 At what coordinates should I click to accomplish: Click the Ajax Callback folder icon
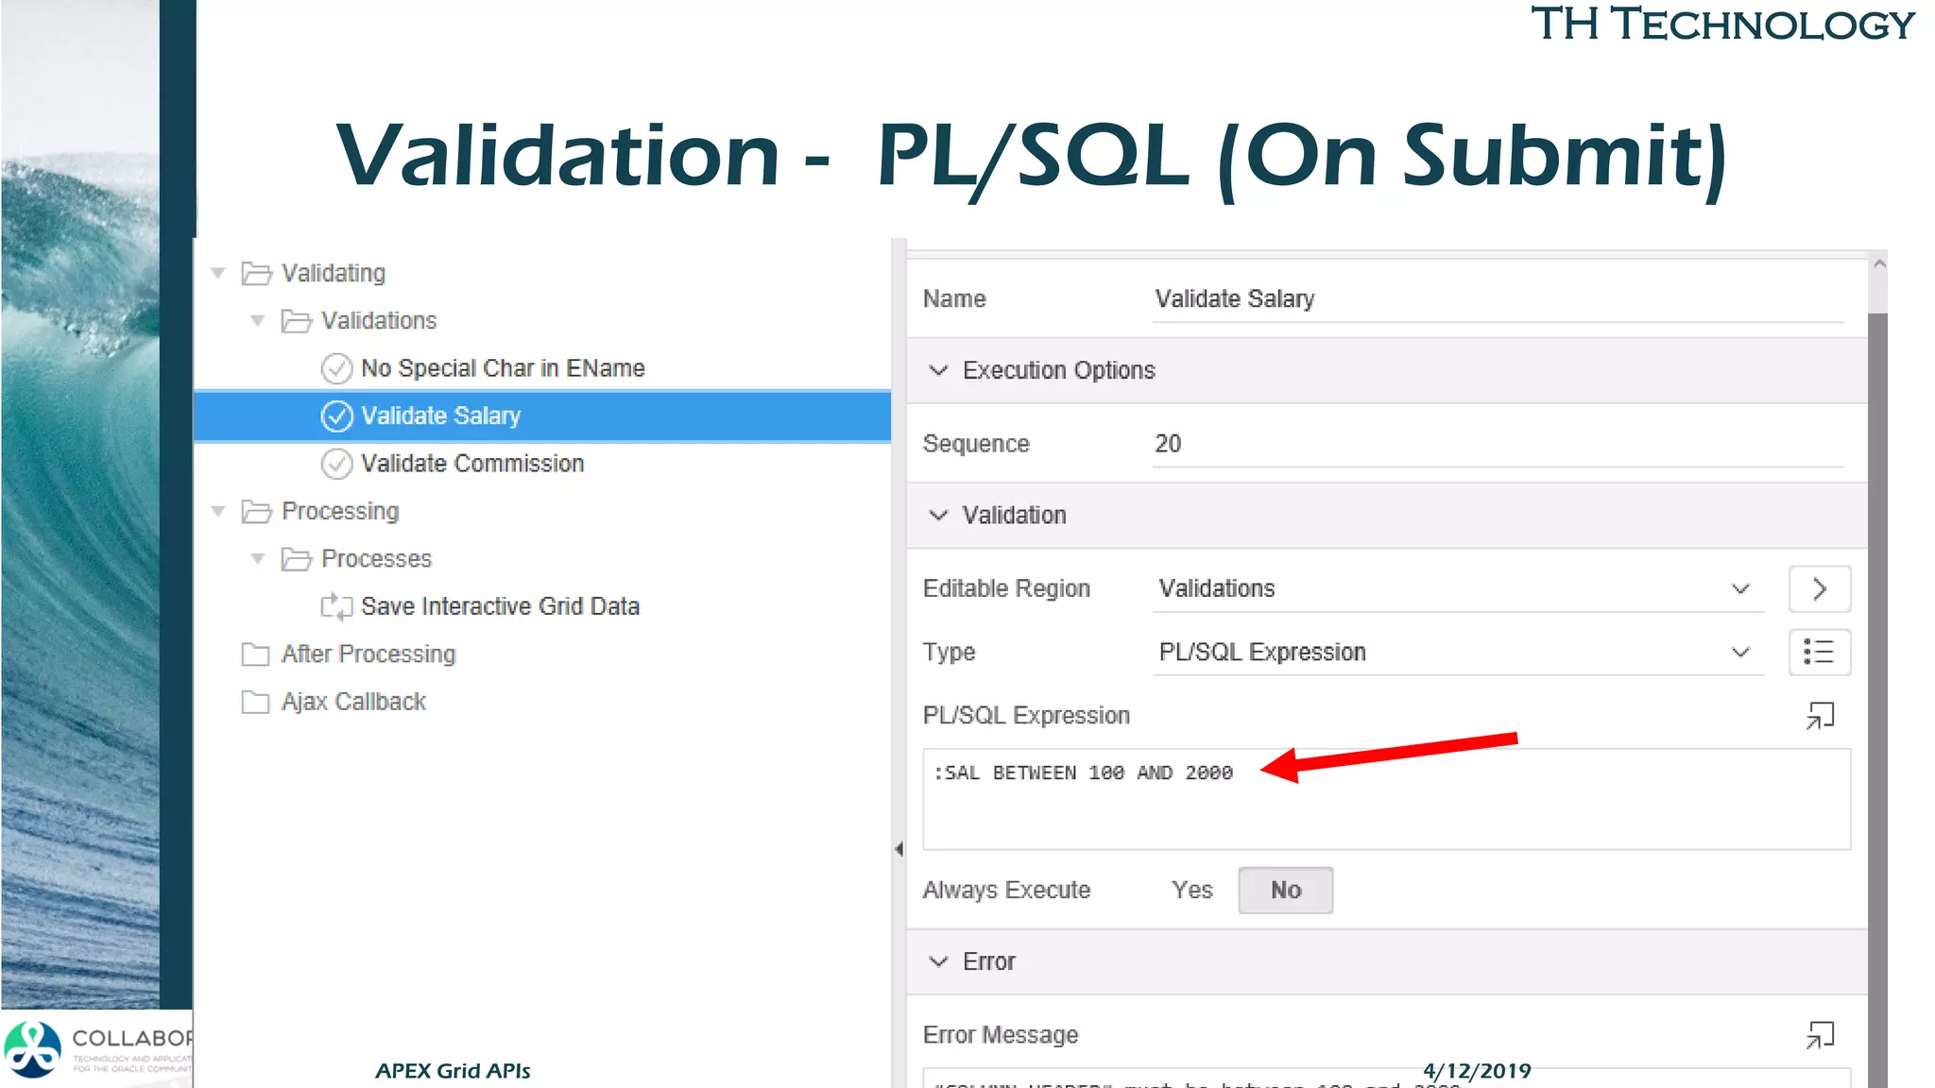(255, 702)
